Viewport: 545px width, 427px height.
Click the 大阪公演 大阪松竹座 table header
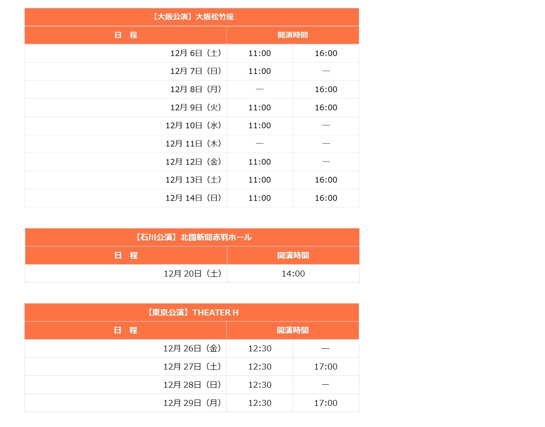[192, 17]
